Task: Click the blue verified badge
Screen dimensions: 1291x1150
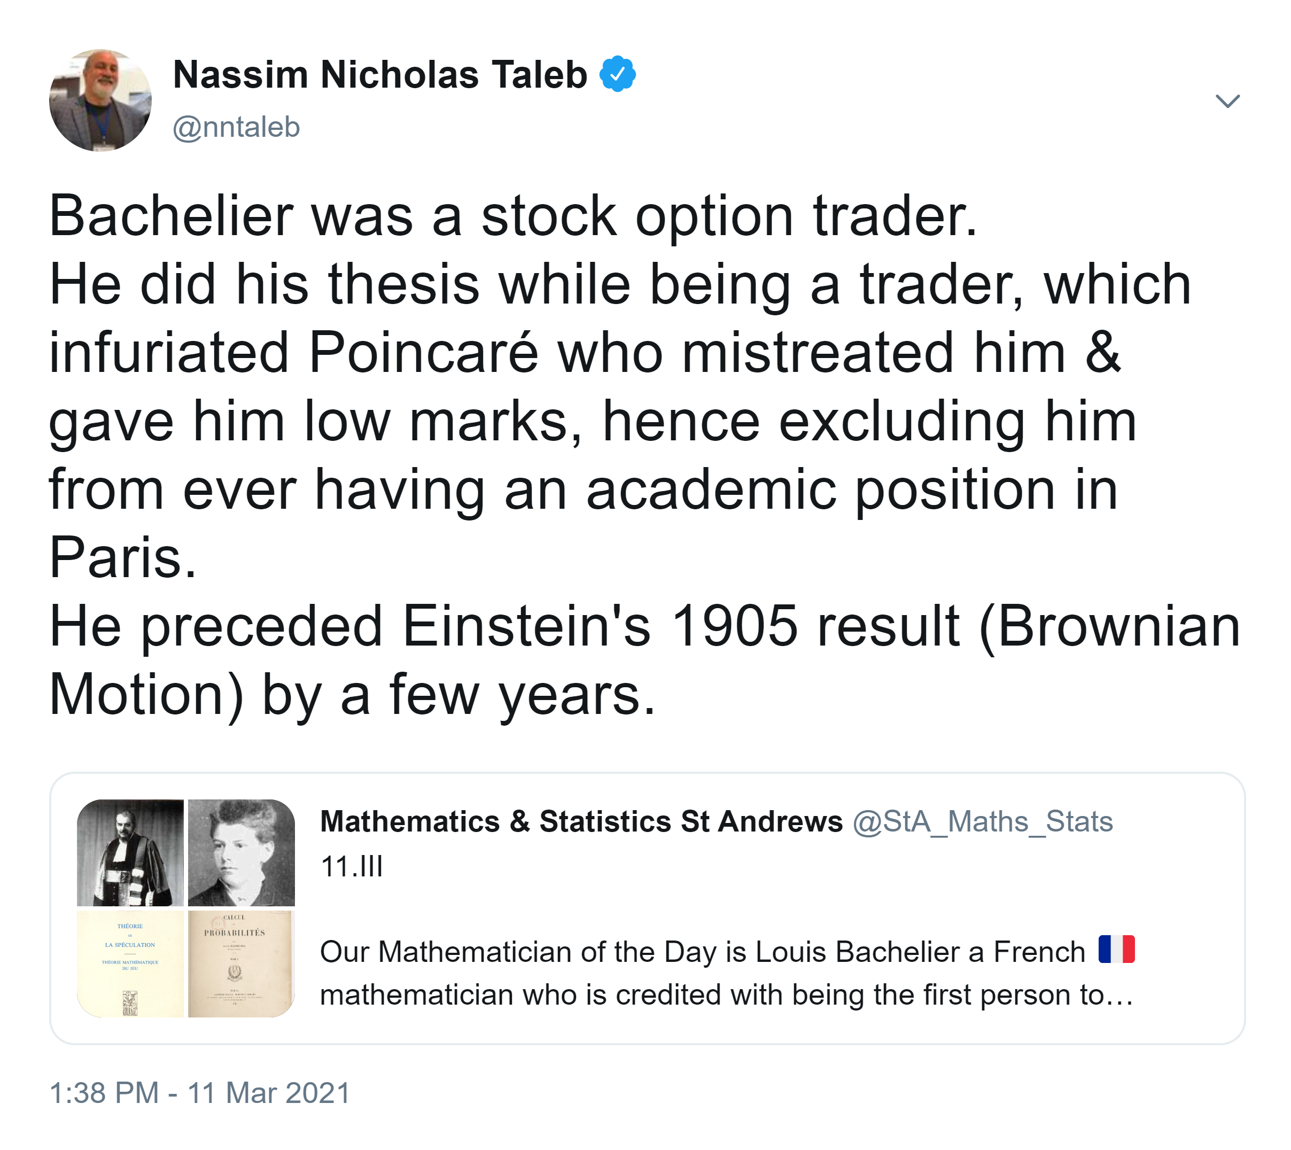Action: pyautogui.click(x=617, y=74)
